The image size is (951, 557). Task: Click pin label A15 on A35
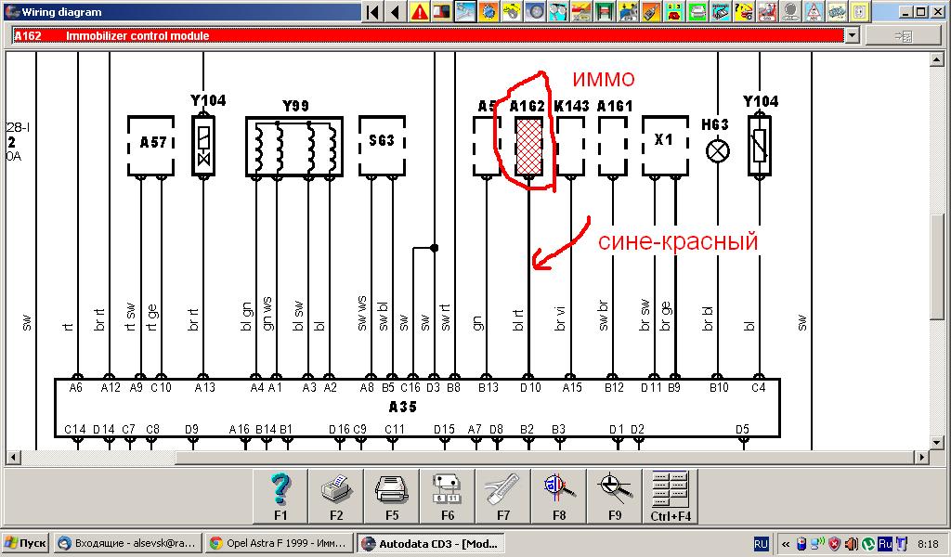572,387
